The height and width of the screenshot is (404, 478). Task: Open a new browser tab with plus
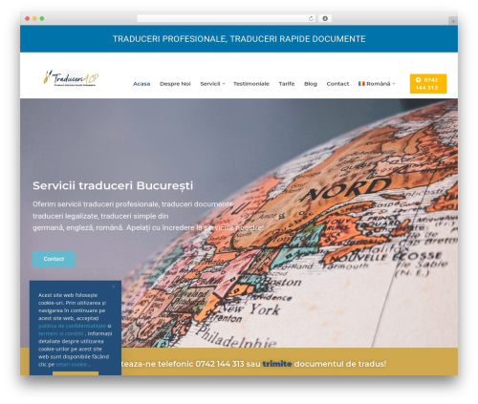453,21
